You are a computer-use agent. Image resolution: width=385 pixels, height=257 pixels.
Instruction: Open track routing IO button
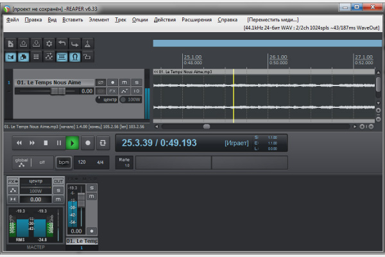pyautogui.click(x=137, y=91)
